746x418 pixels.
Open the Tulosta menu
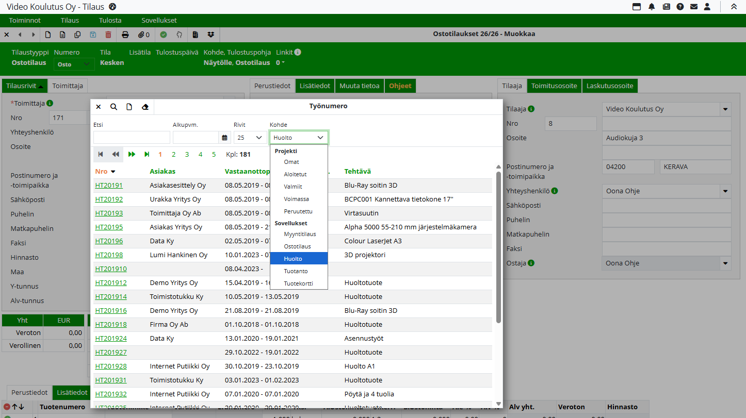(110, 21)
